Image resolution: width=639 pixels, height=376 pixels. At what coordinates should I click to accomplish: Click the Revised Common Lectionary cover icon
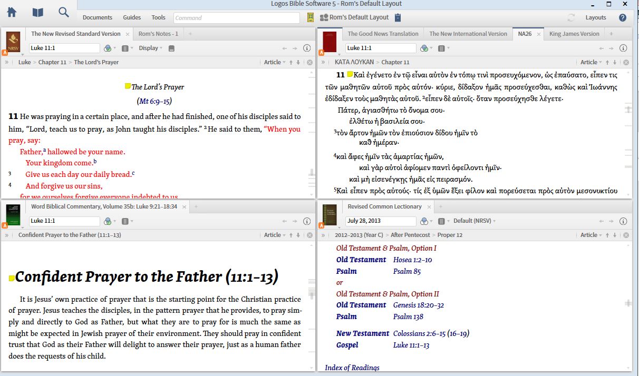pos(330,214)
